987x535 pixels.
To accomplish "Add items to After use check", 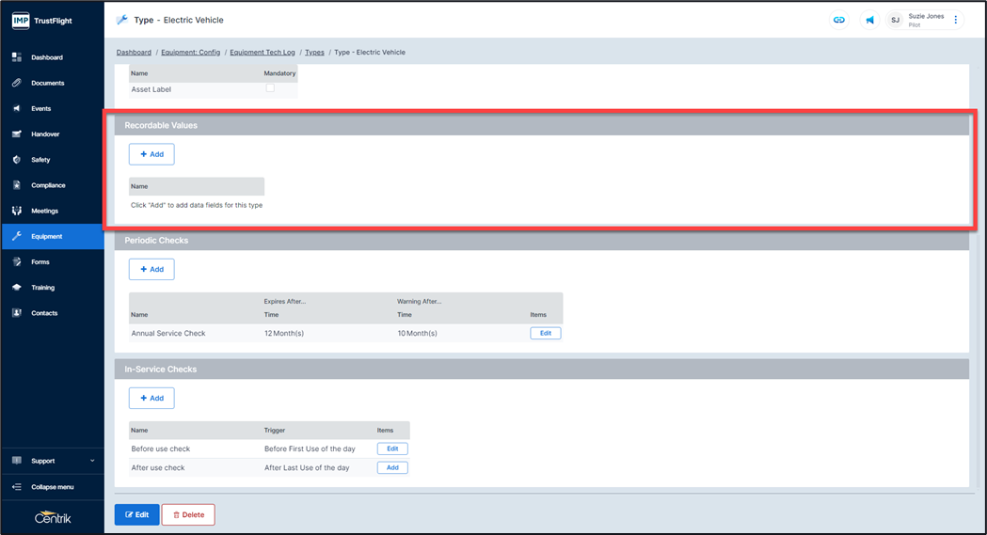I will pyautogui.click(x=392, y=467).
